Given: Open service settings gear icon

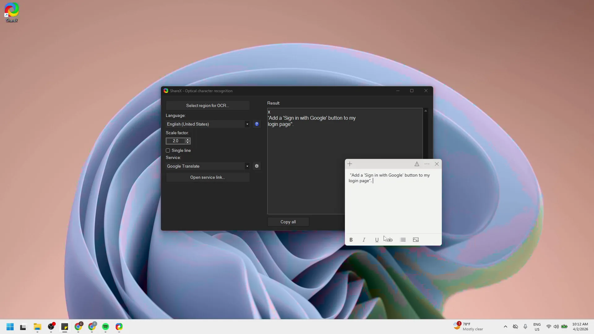Looking at the screenshot, I should (257, 166).
